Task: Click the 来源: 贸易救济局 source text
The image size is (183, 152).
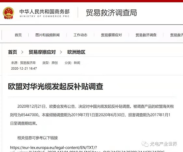Action: (23, 63)
